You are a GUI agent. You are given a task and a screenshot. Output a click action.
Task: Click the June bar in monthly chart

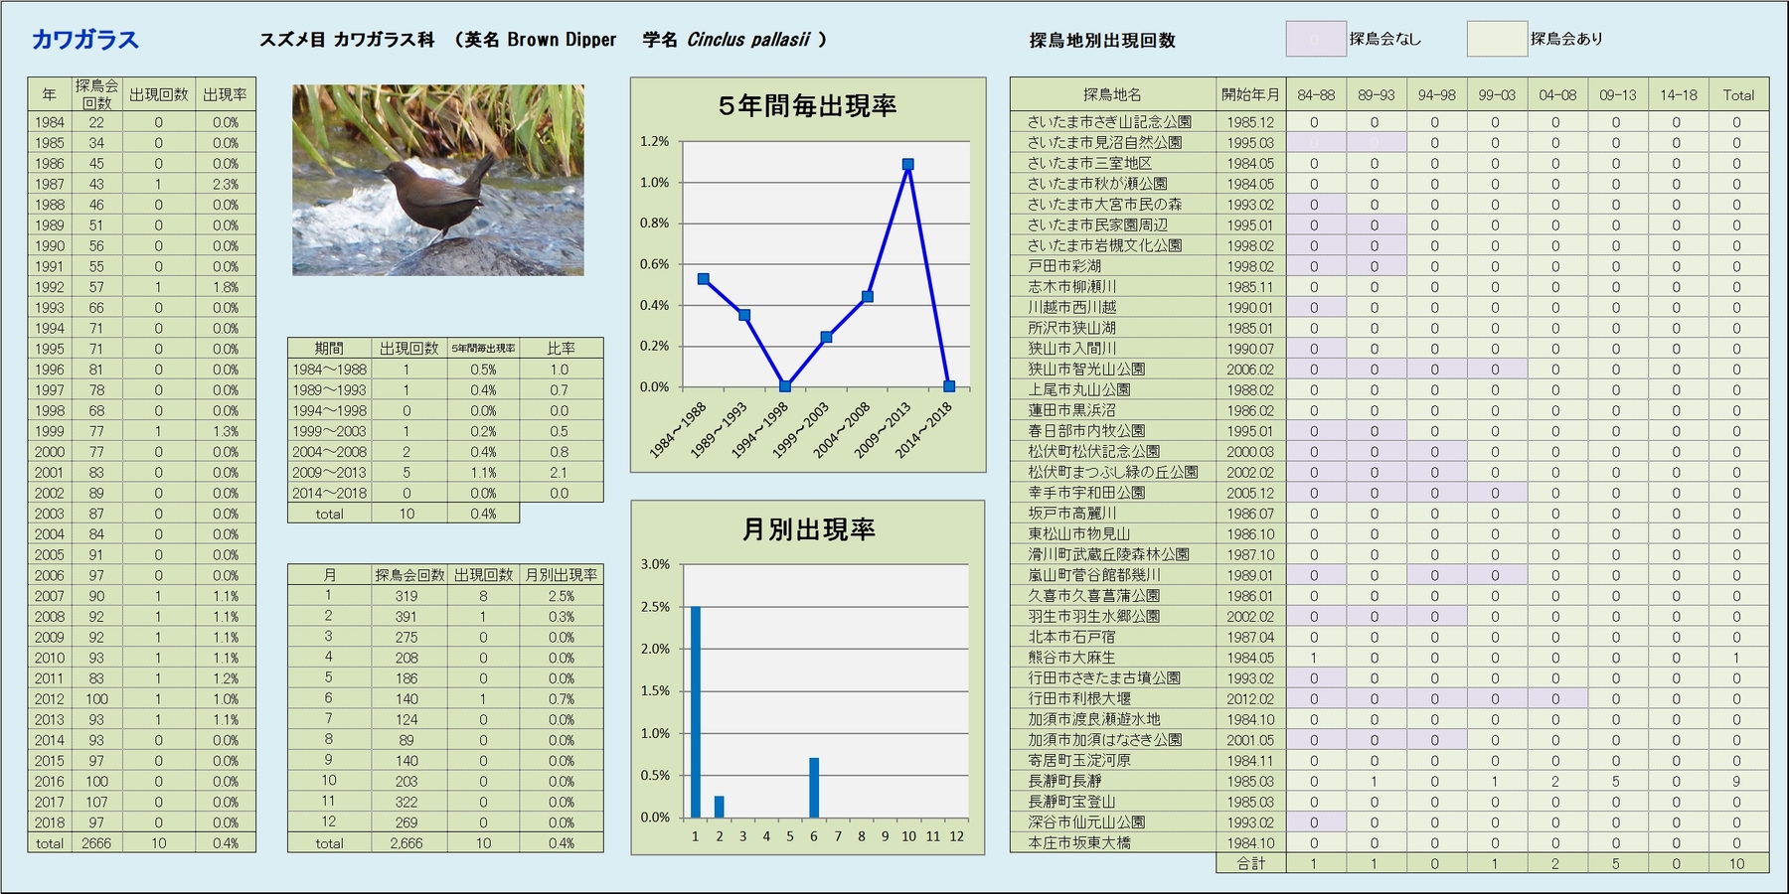[x=814, y=788]
